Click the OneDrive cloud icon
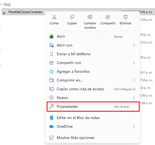The width and height of the screenshot is (155, 145). tap(52, 126)
